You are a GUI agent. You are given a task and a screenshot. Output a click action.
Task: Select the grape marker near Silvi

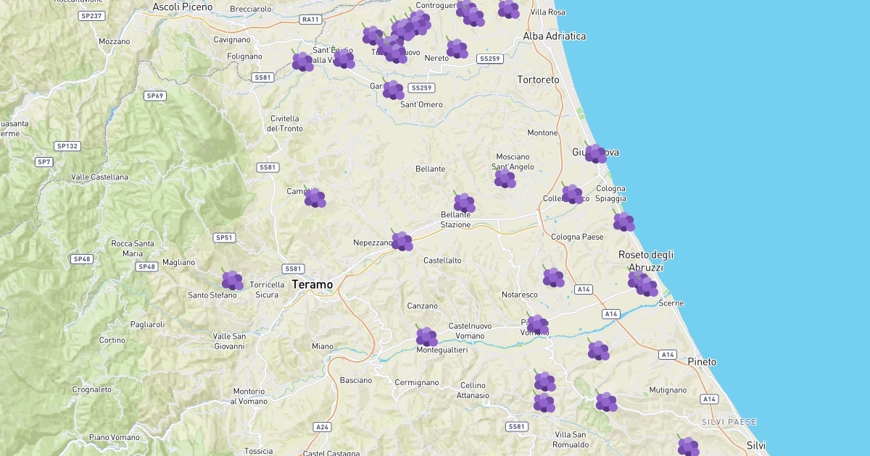click(688, 447)
